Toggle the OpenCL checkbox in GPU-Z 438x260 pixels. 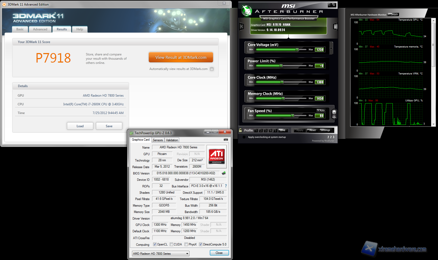coord(155,244)
